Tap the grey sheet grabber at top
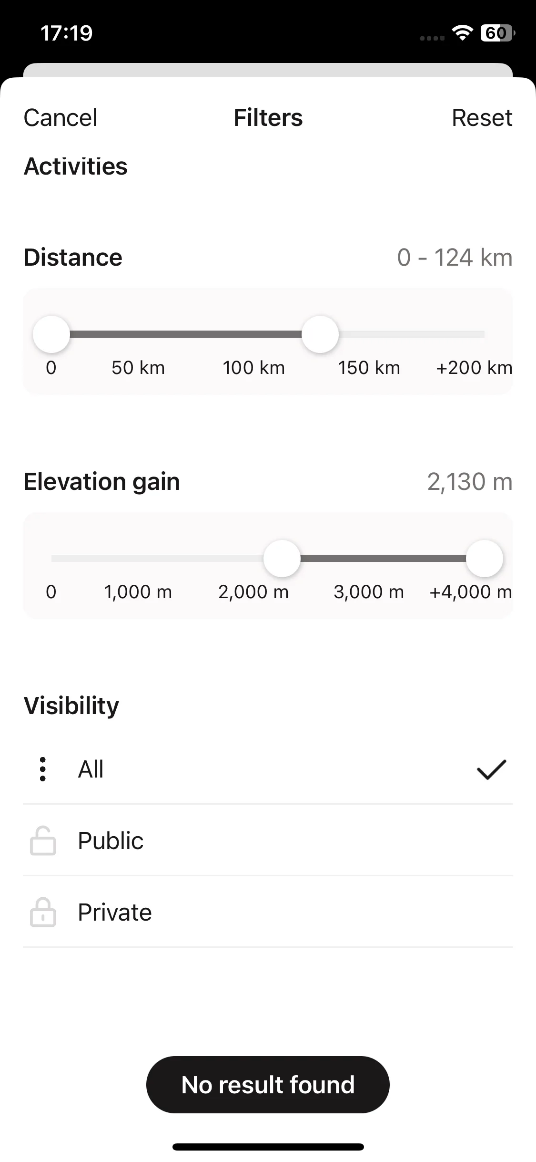Screen dimensions: 536x1162 [268, 70]
